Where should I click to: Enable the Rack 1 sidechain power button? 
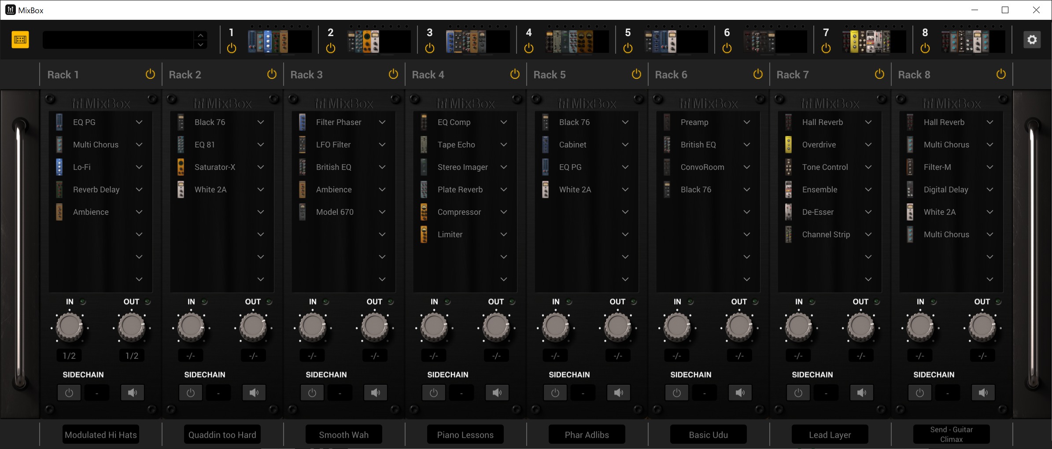pos(69,392)
